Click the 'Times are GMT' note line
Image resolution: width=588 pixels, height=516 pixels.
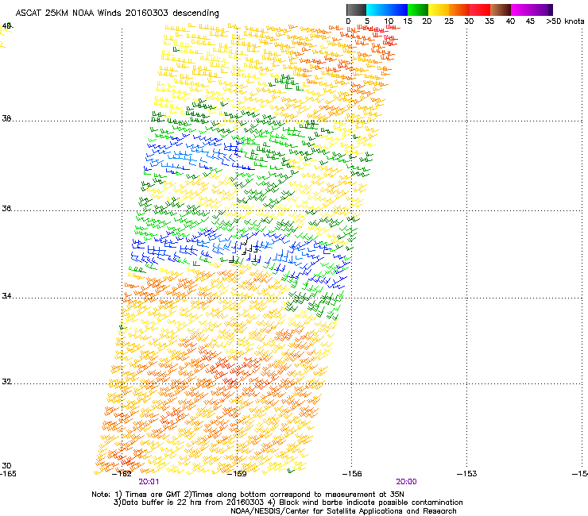pos(248,495)
